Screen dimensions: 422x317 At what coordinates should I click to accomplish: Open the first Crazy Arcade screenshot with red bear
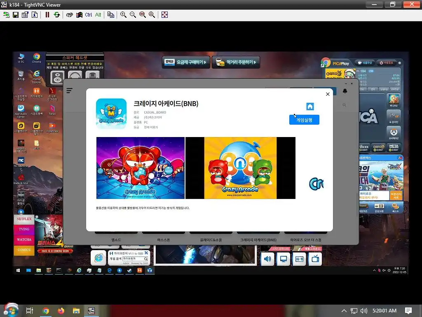pos(141,168)
